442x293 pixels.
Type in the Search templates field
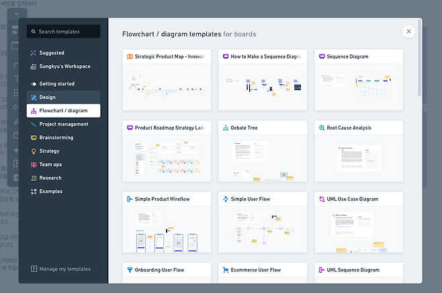[x=67, y=32]
